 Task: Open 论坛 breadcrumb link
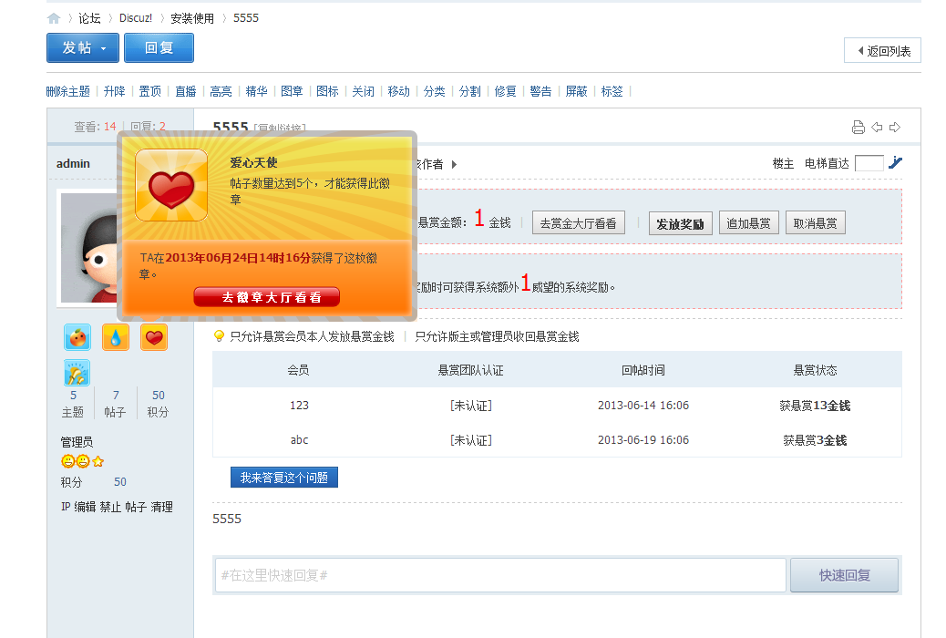89,18
